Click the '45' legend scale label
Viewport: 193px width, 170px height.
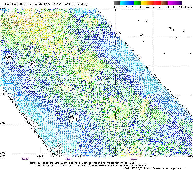pos(174,7)
